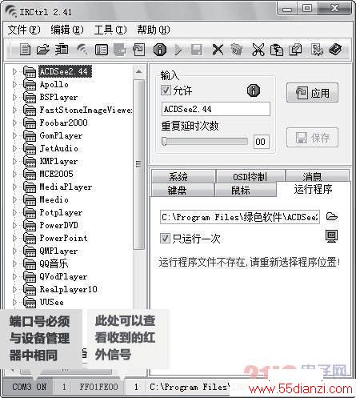Click the monitor icon below browse folder
Screen dimensions: 356x398
(x=331, y=236)
